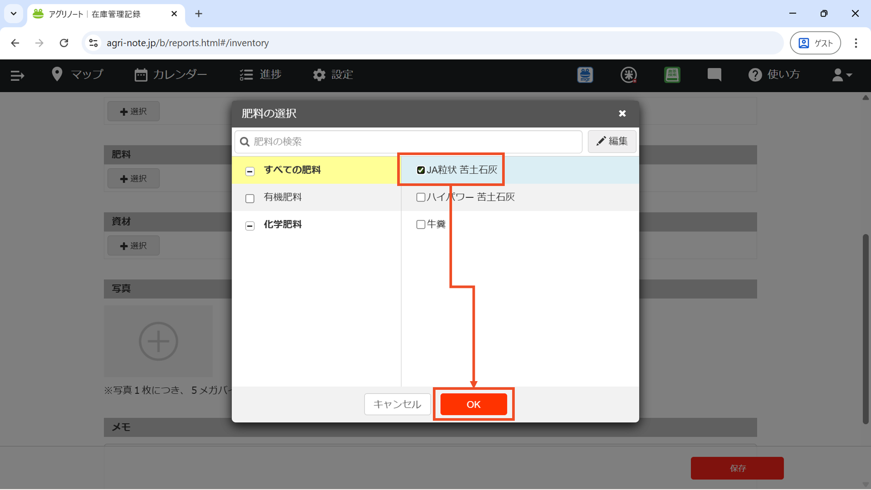The width and height of the screenshot is (871, 490).
Task: Open the hamburger side menu icon
Action: tap(17, 75)
